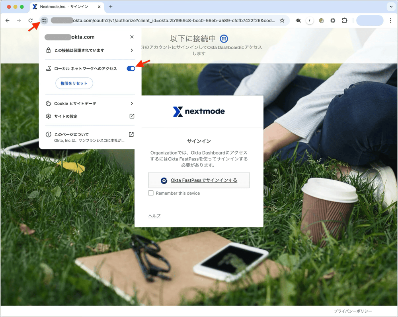The width and height of the screenshot is (398, 317).
Task: Click the cookie icon in popup
Action: click(48, 103)
